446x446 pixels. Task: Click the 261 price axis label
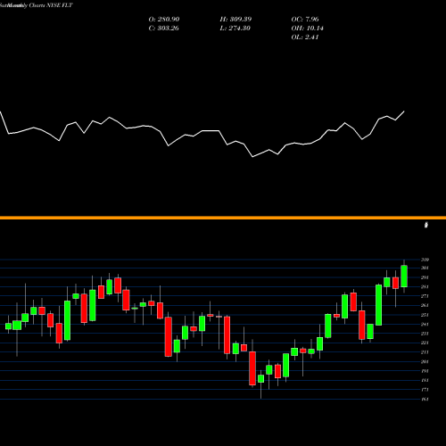[425, 305]
